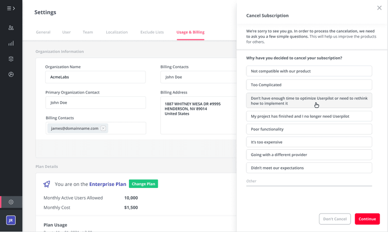Image resolution: width=388 pixels, height=232 pixels.
Task: Select 'Too Complicated' cancellation reason
Action: coord(309,85)
